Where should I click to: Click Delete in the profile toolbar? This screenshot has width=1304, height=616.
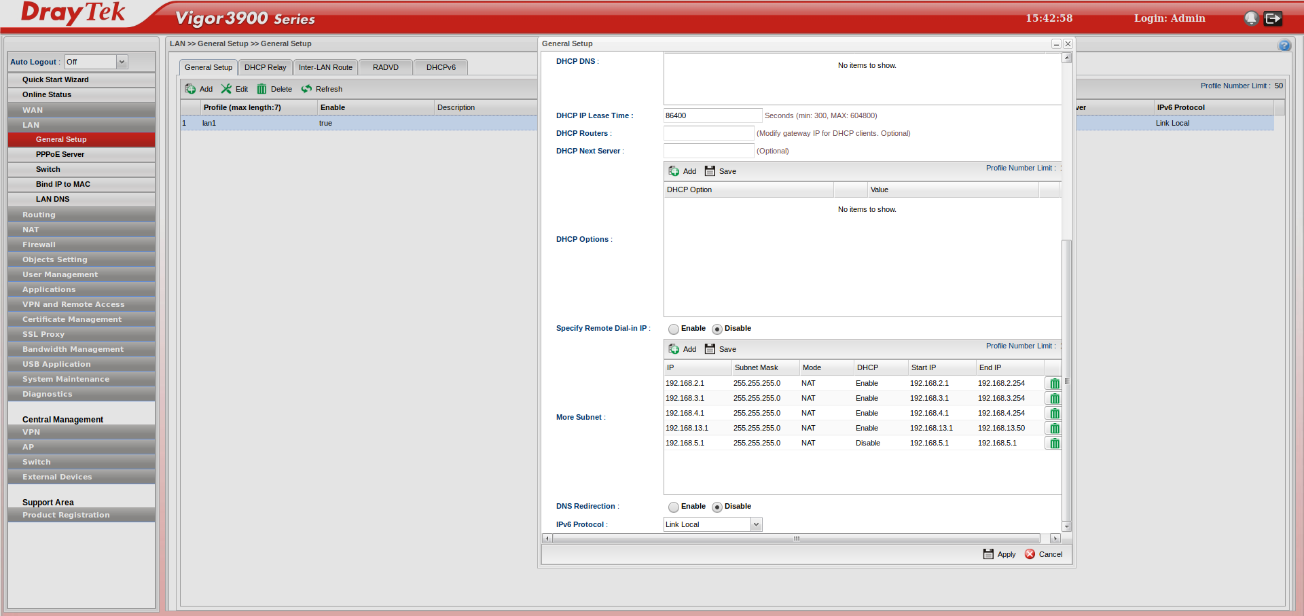coord(274,89)
